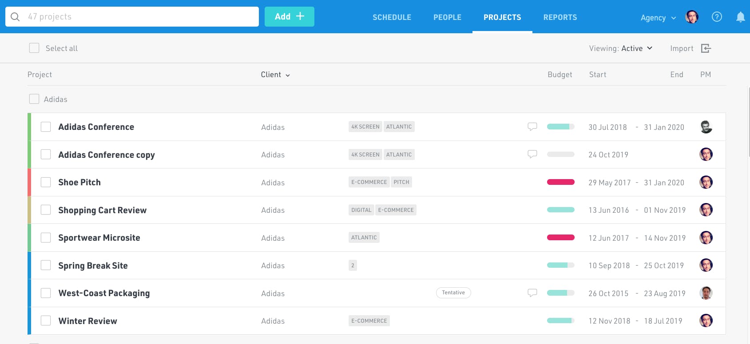Switch to the Schedule tab

click(392, 17)
